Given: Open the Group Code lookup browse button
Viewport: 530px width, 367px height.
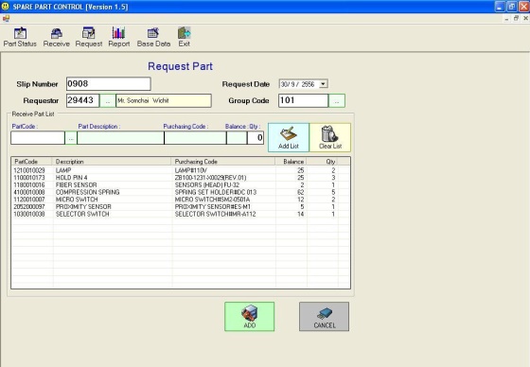Looking at the screenshot, I should [337, 100].
